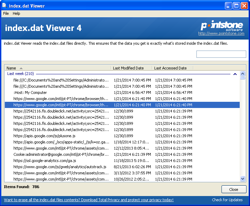Open the Help menu
Image resolution: width=250 pixels, height=206 pixels.
tap(16, 13)
